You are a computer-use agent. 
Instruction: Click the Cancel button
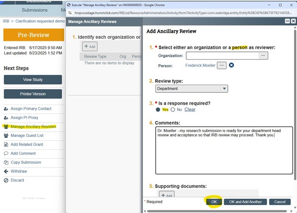(x=280, y=202)
